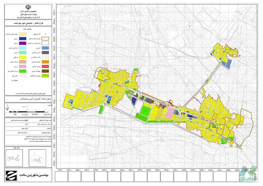Click the consulting firm's black logo

point(11,175)
